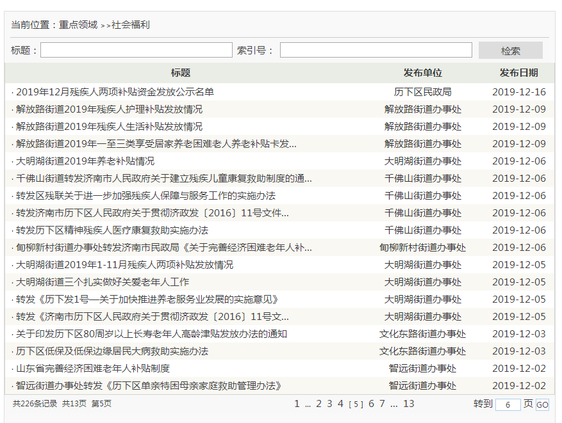The height and width of the screenshot is (423, 562).
Task: Open 解放路街道2019年残疾人生活补贴发放情况
Action: pyautogui.click(x=109, y=126)
